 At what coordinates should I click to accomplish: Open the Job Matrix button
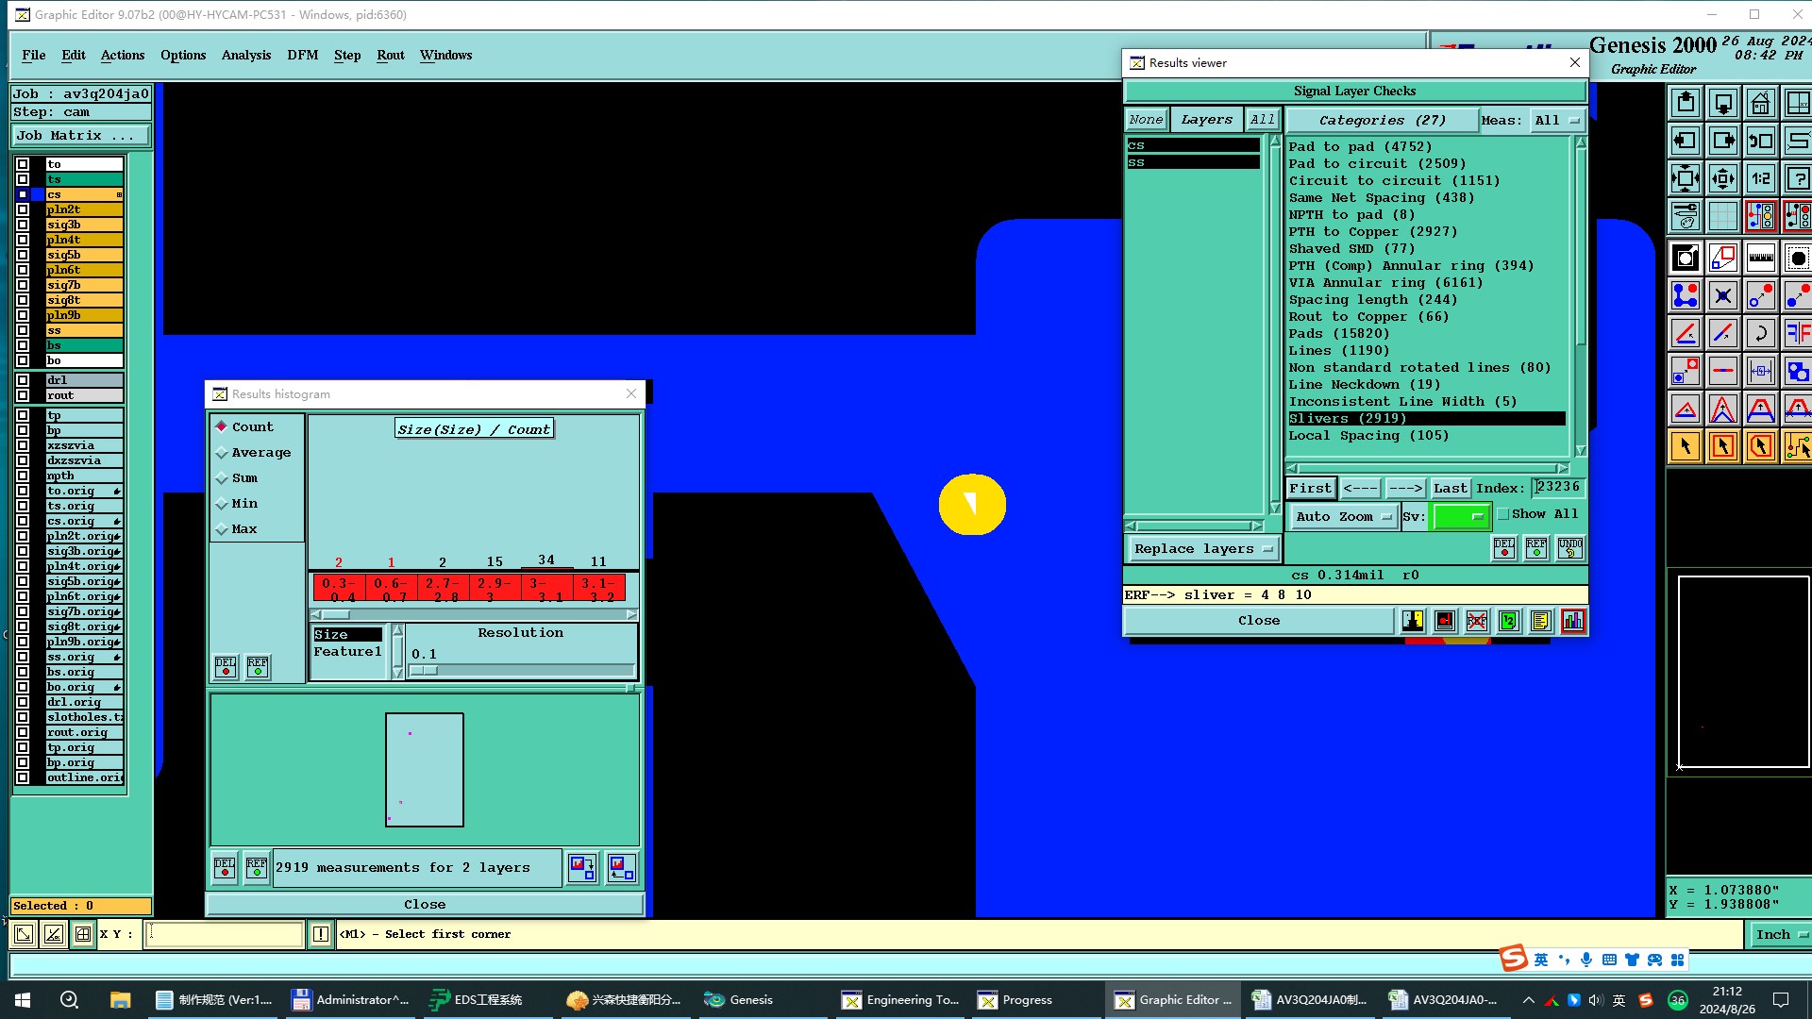click(80, 136)
